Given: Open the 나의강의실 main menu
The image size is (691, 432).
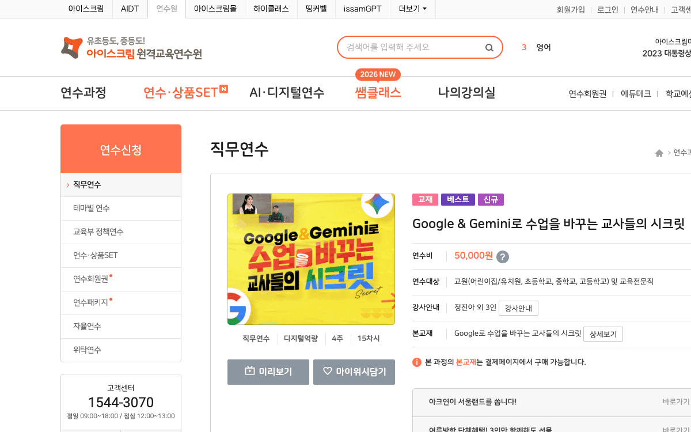Looking at the screenshot, I should point(466,92).
